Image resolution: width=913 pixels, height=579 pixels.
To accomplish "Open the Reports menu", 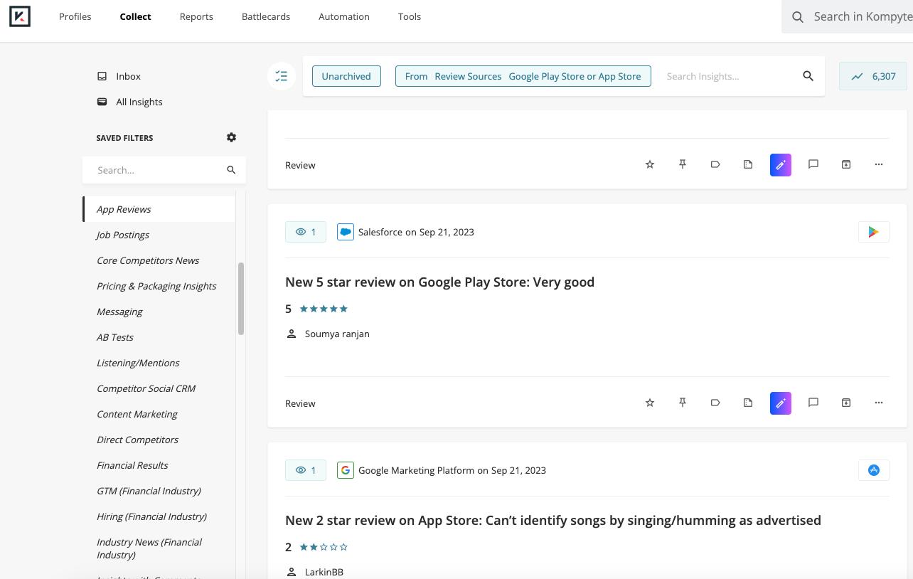I will click(x=196, y=16).
